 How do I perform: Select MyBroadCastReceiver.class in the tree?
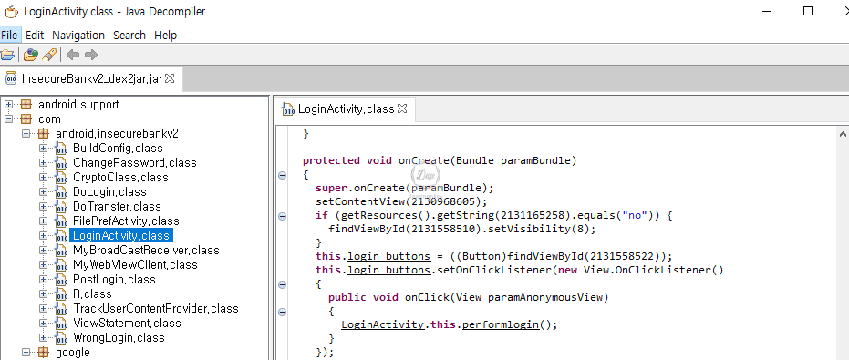click(146, 251)
